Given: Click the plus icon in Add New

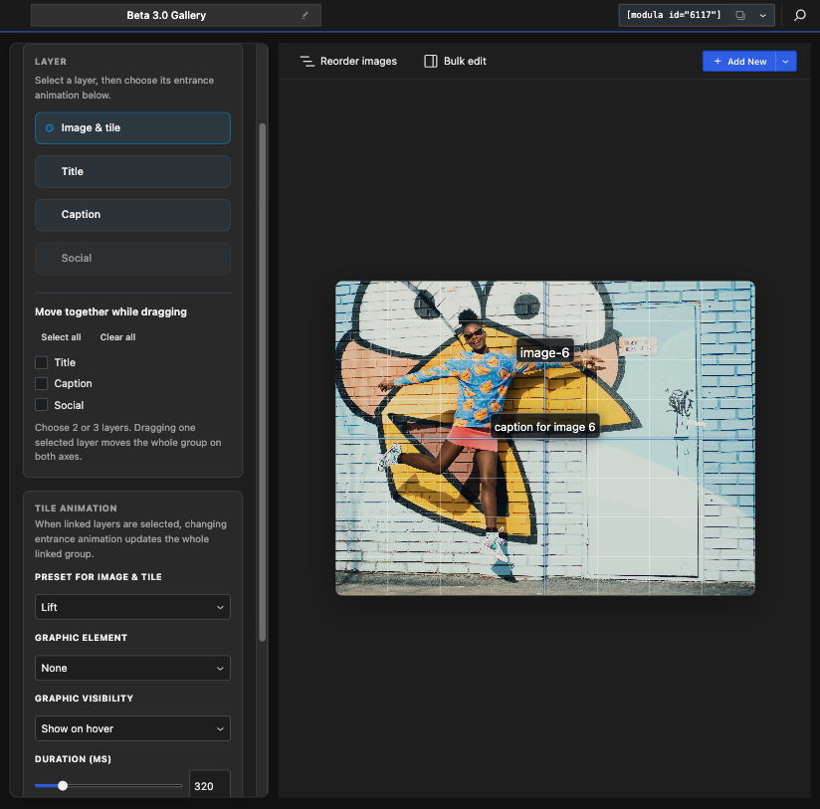Looking at the screenshot, I should pos(717,61).
